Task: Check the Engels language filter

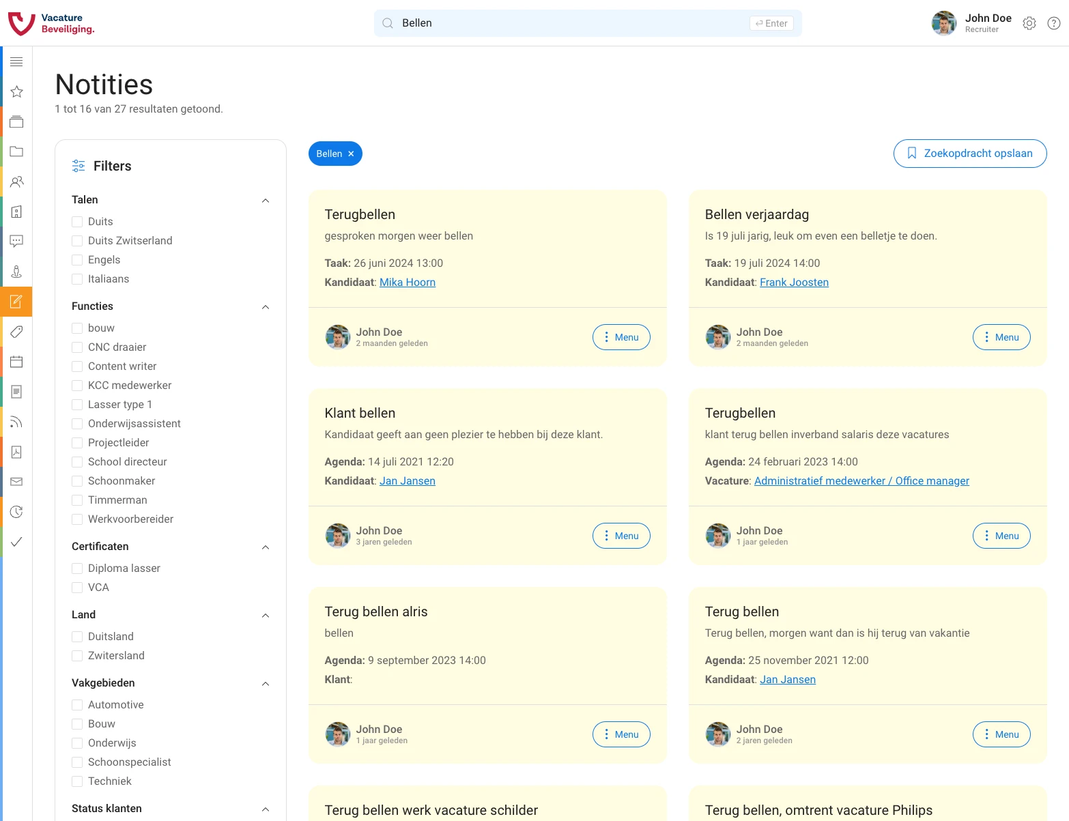Action: click(77, 259)
